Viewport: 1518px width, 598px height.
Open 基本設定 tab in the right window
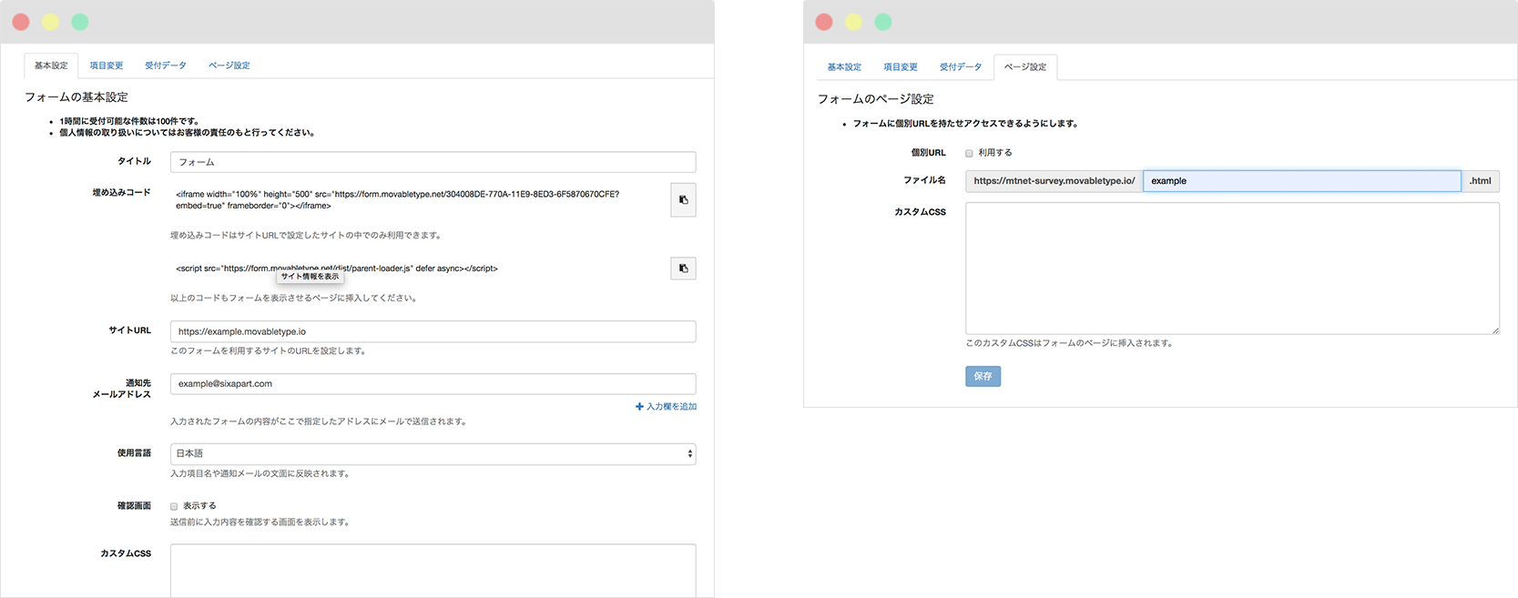pyautogui.click(x=844, y=67)
